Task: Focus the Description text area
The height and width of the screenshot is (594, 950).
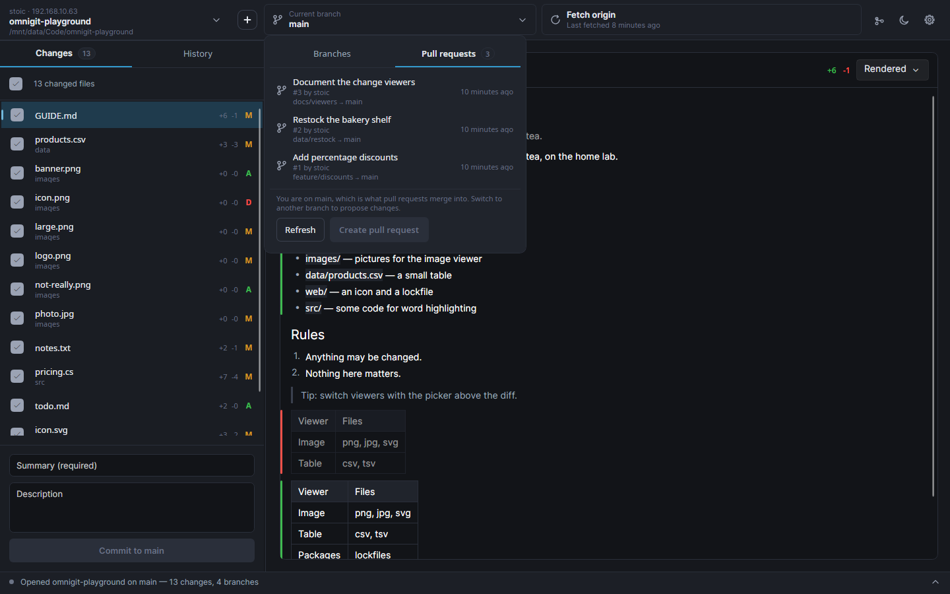Action: point(132,508)
